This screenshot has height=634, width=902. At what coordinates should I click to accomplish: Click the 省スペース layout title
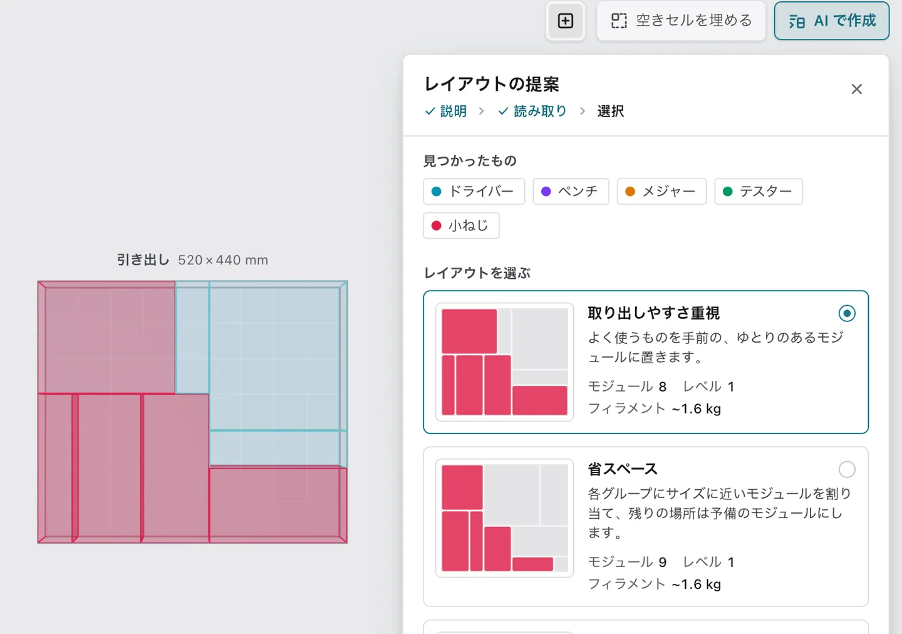pyautogui.click(x=623, y=469)
